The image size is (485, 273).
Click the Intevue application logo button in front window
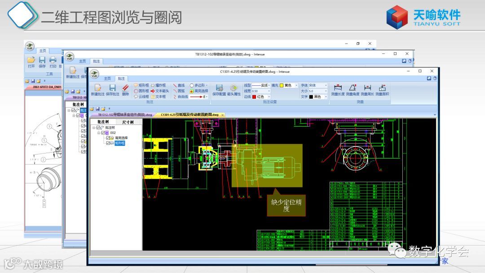[94, 74]
